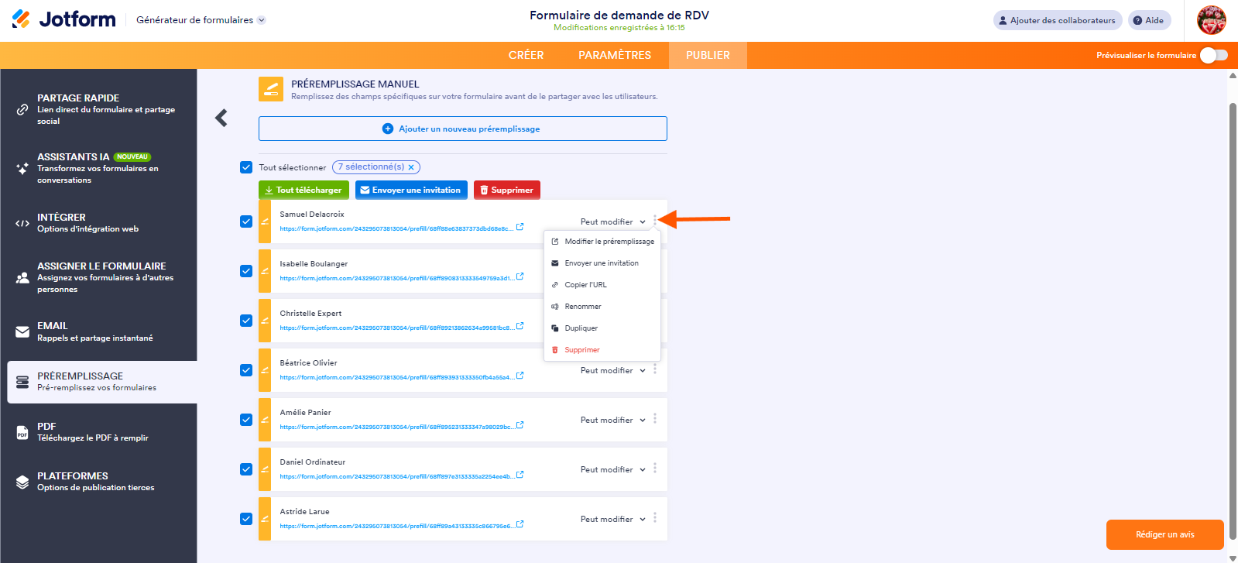Open external link icon for Christelle Expert
Viewport: 1238px width, 563px height.
point(520,326)
